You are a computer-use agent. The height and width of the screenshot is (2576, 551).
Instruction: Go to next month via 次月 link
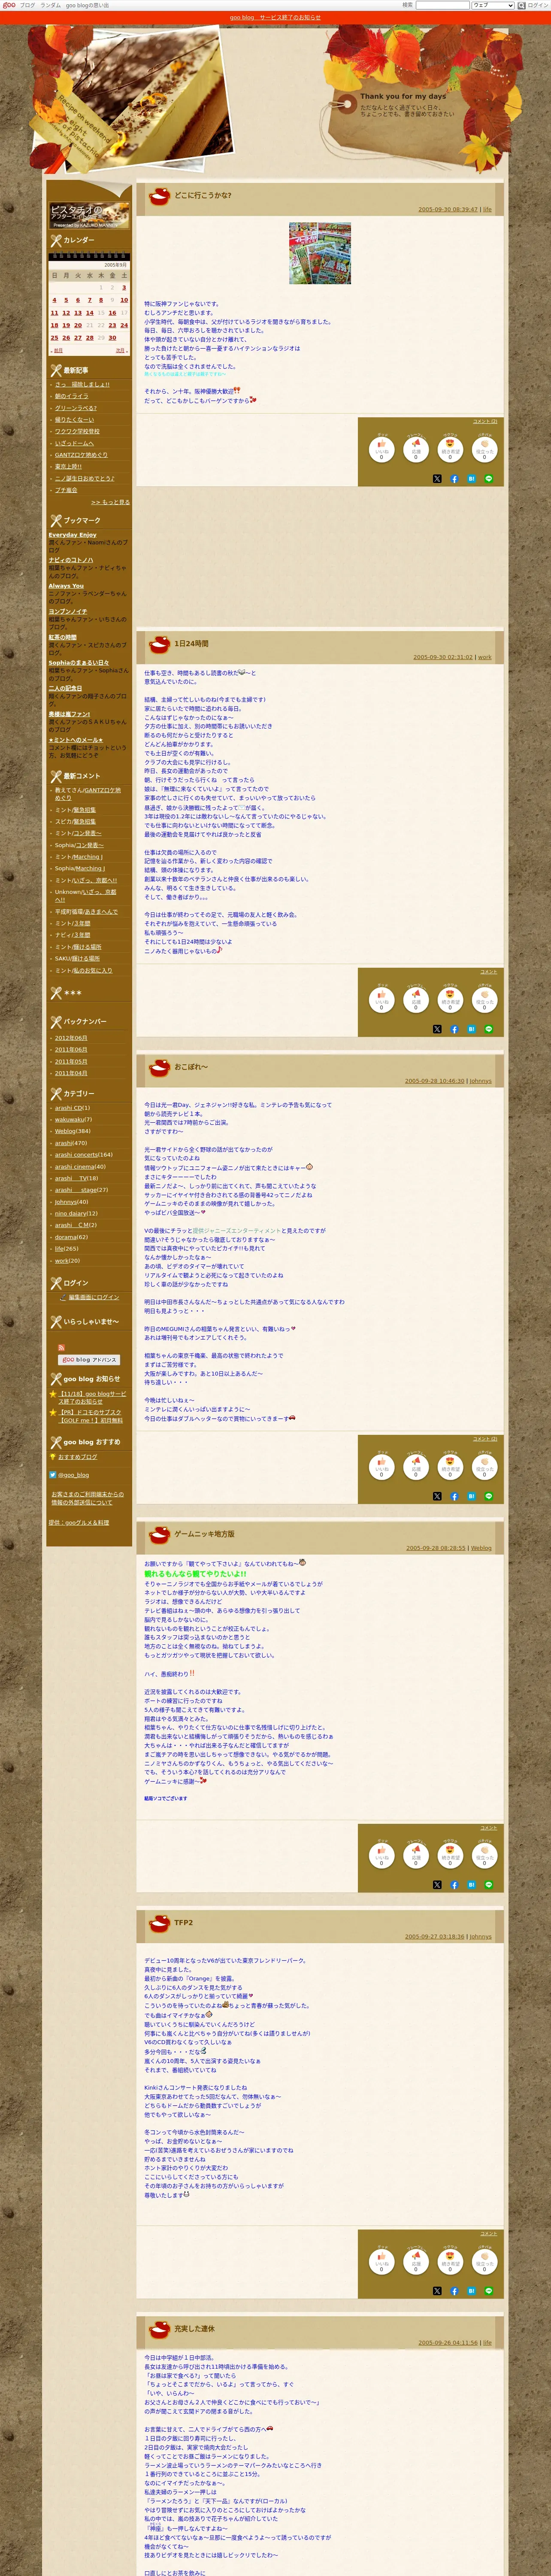tap(120, 351)
